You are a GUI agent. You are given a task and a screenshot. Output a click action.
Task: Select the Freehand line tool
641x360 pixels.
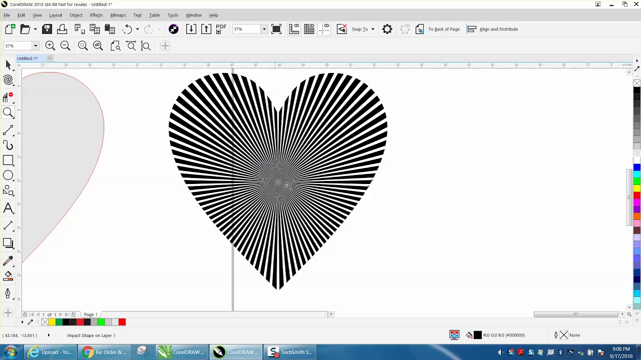point(8,130)
